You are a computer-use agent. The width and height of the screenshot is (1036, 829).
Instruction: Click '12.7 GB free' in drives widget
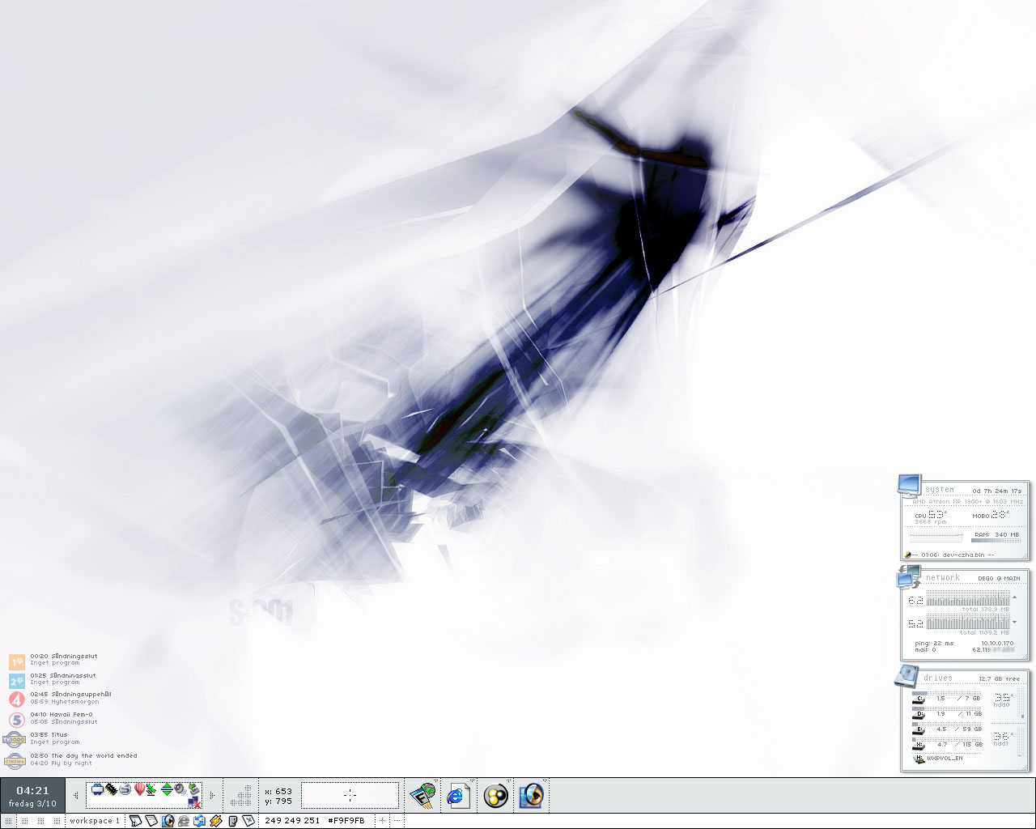[x=999, y=678]
